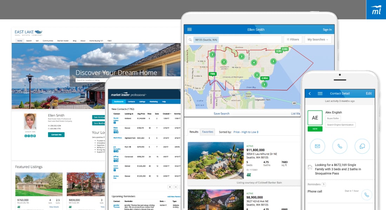Open contact Jennifer Thomas in reminders
Image resolution: width=386 pixels, height=210 pixels.
[117, 206]
